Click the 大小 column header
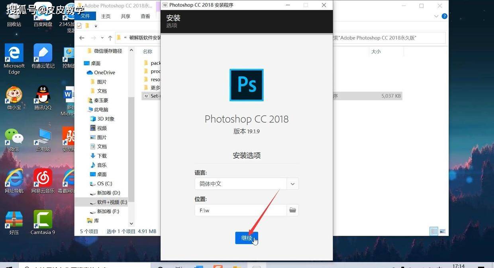 point(376,52)
